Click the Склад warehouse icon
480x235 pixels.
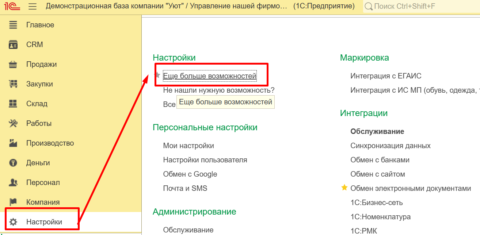coord(13,104)
